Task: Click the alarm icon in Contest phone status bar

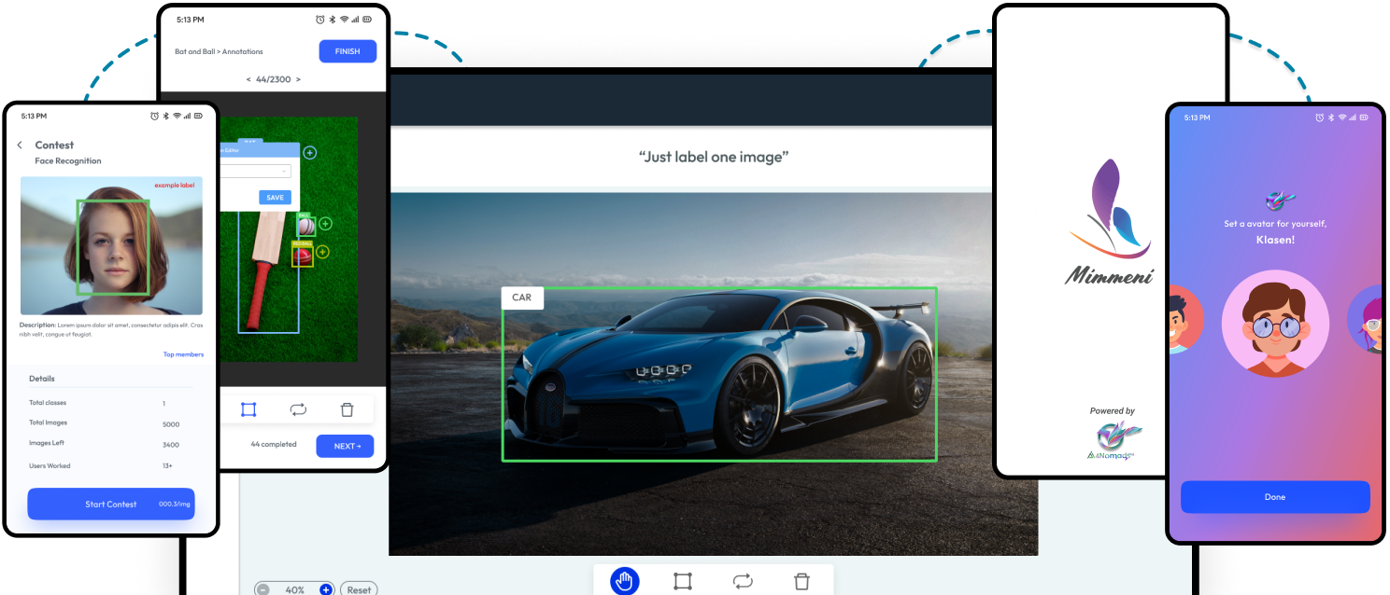Action: [x=155, y=116]
